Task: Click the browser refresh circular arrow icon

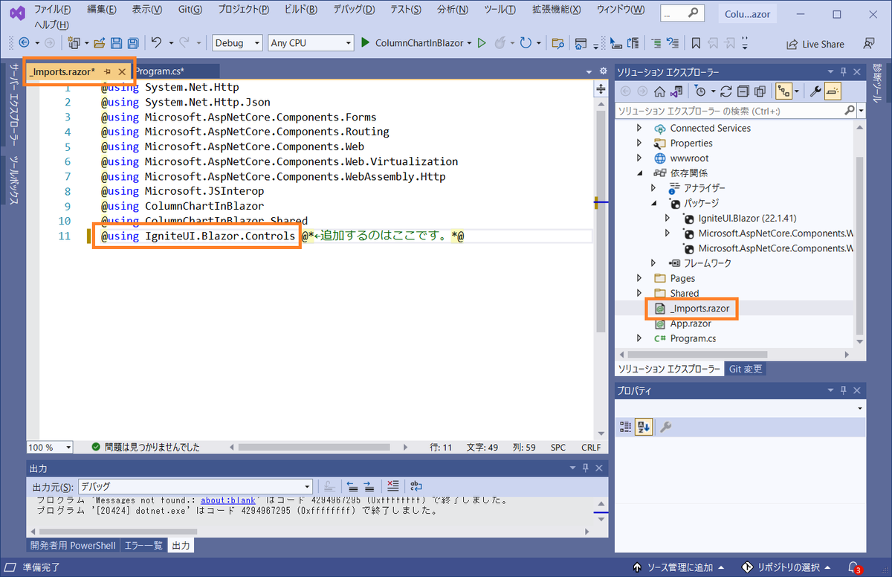Action: point(526,43)
